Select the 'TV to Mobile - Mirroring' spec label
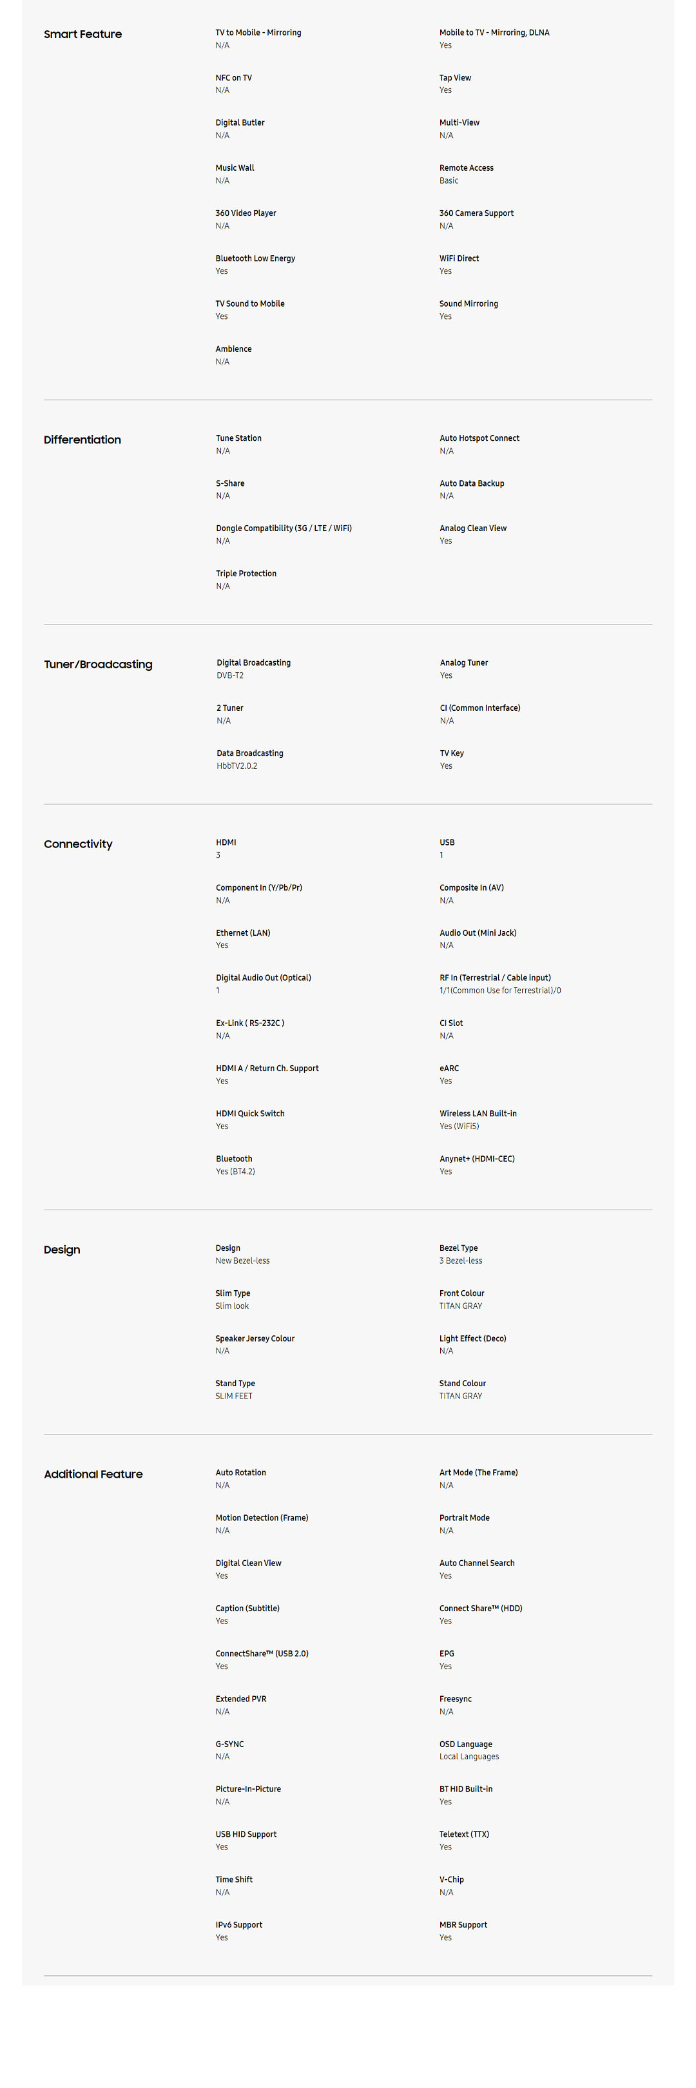The height and width of the screenshot is (2088, 696). [x=258, y=32]
